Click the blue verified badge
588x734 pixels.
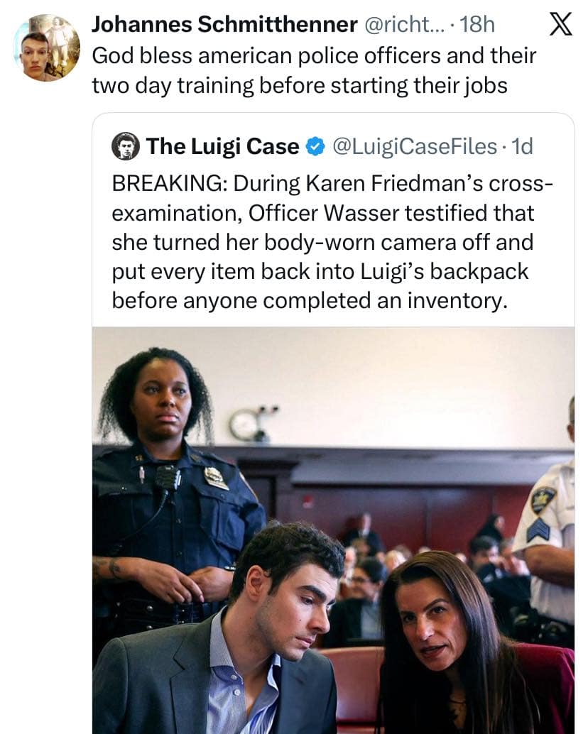click(x=313, y=147)
